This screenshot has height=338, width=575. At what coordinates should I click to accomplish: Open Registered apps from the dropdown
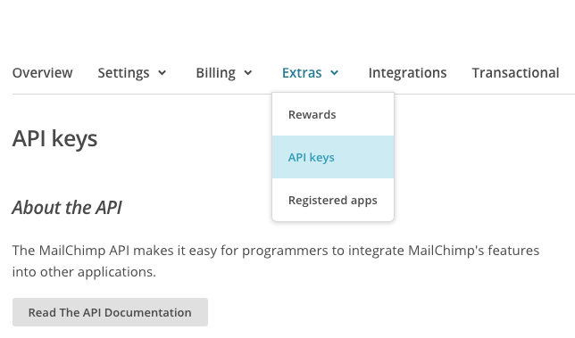pos(333,200)
